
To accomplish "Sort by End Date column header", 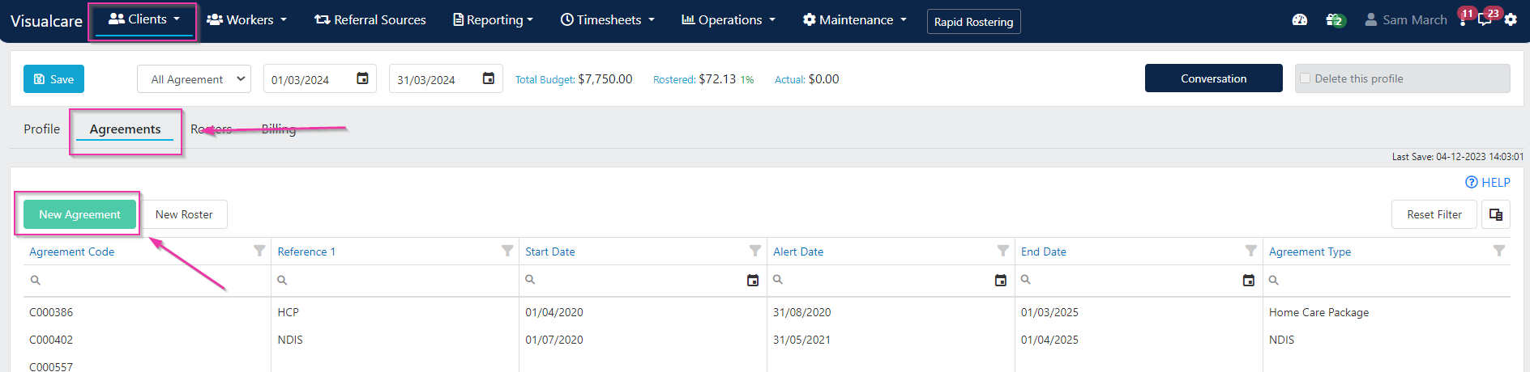I will 1044,252.
